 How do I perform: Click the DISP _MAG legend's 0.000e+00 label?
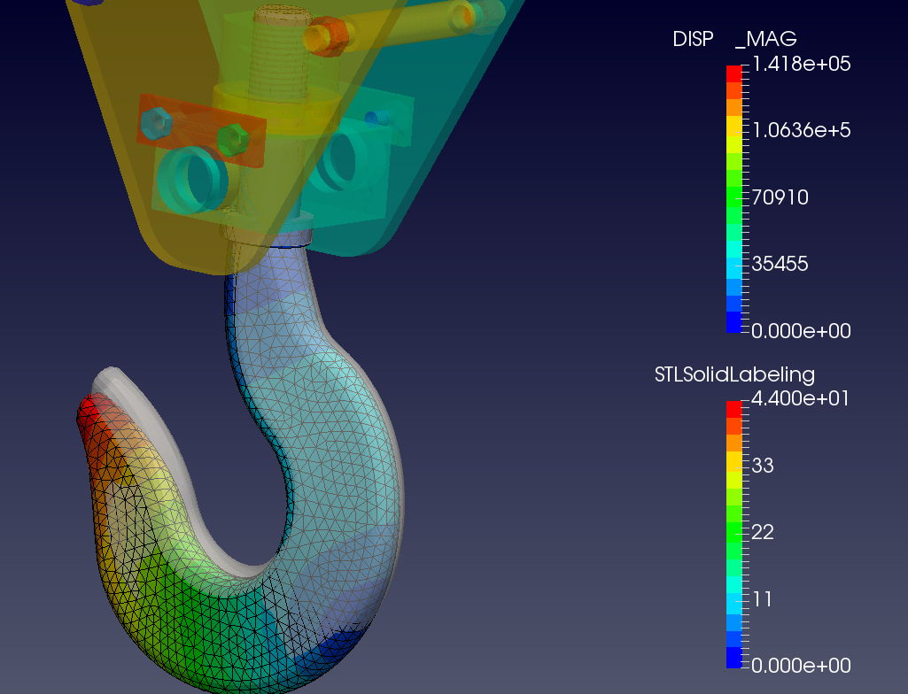(801, 331)
